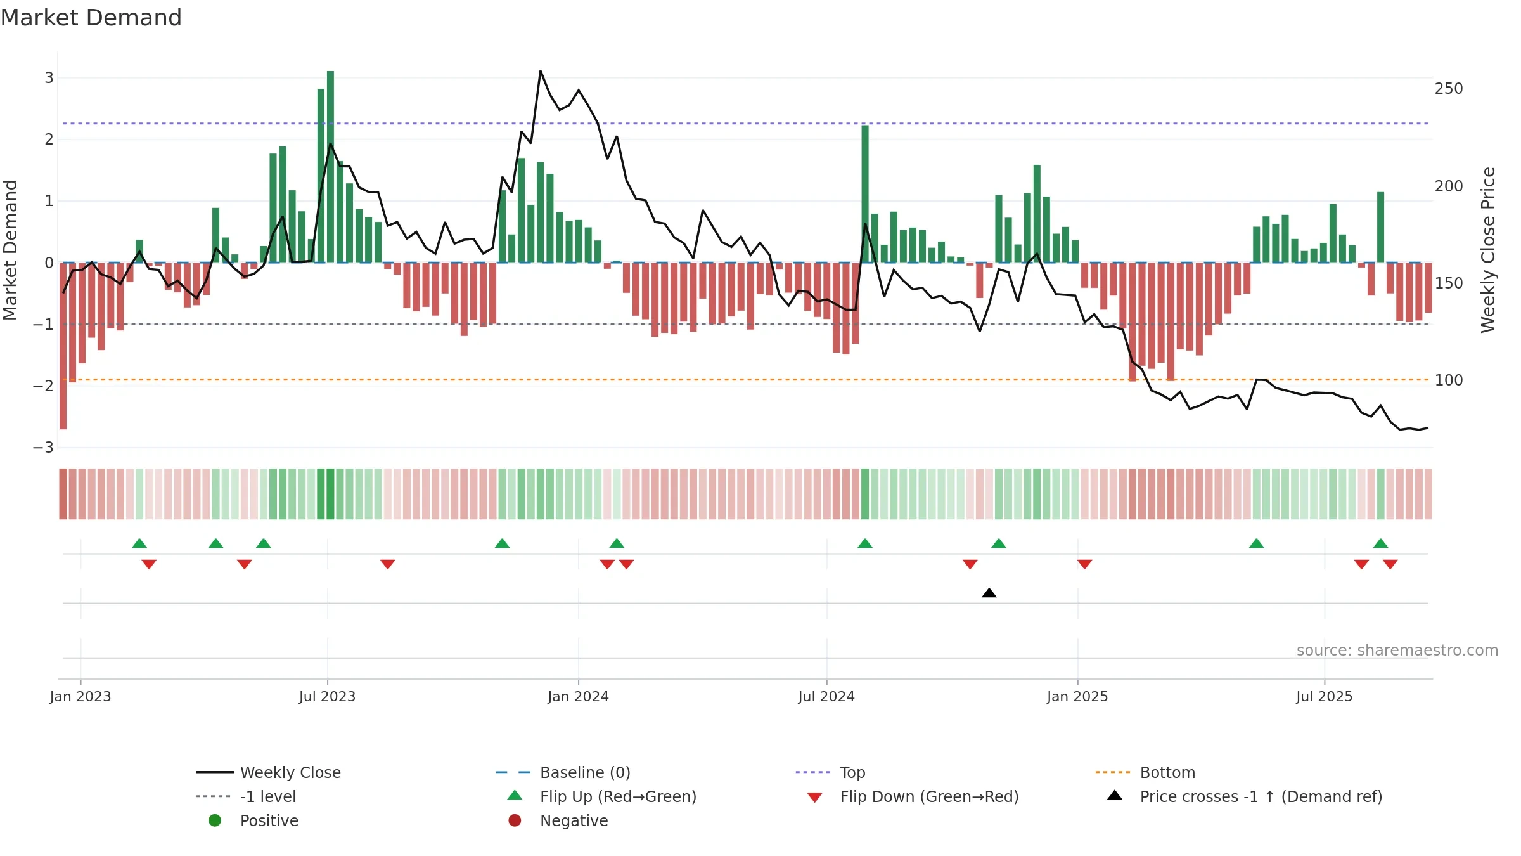Click the black triangle Price crosses legend icon
This screenshot has height=856, width=1521.
[1115, 795]
